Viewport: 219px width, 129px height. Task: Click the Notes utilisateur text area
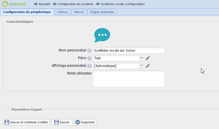[x=128, y=79]
